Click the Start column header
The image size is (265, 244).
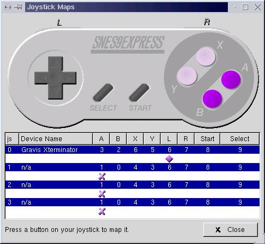pos(207,139)
